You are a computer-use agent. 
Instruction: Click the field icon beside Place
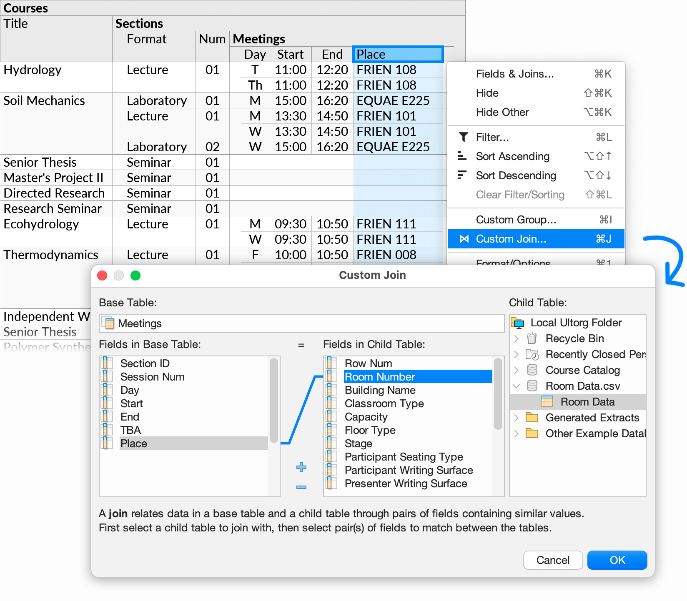click(107, 443)
